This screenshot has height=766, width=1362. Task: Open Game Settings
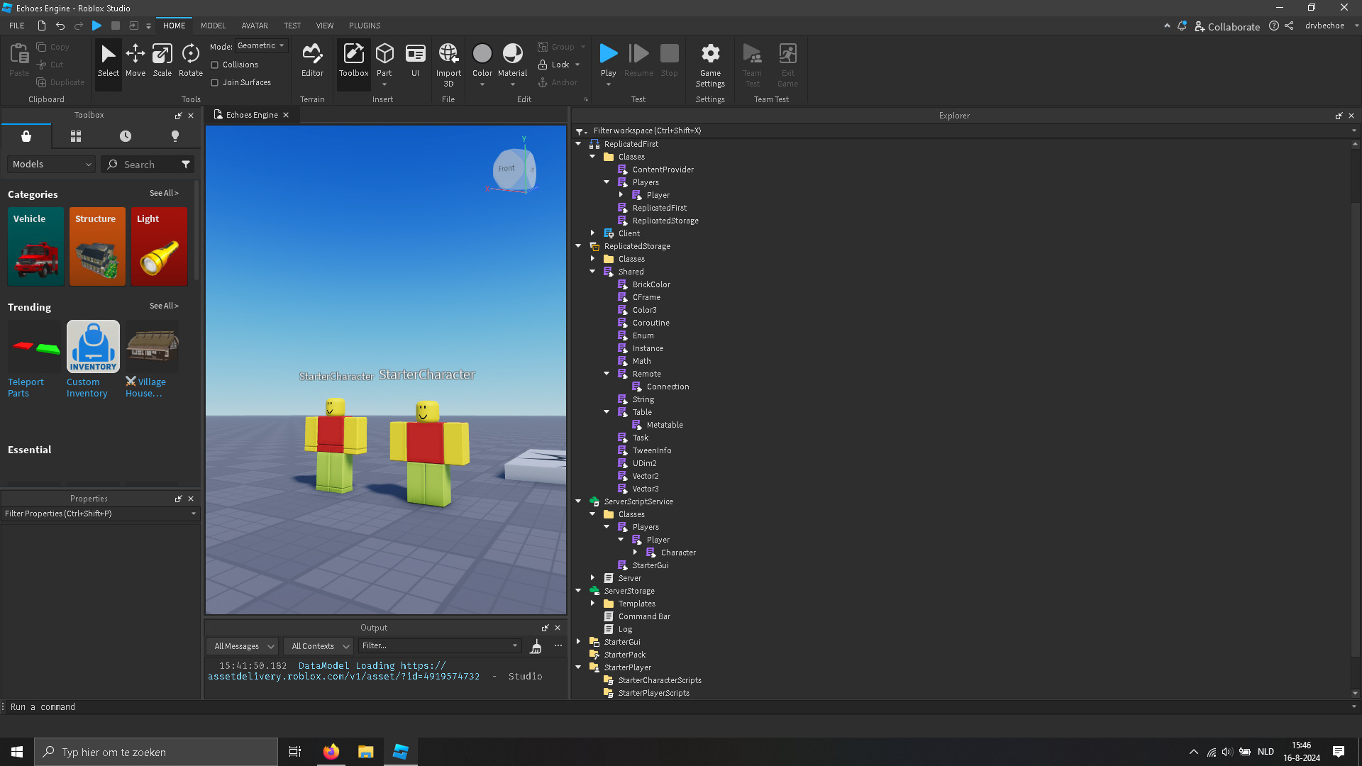(x=710, y=62)
